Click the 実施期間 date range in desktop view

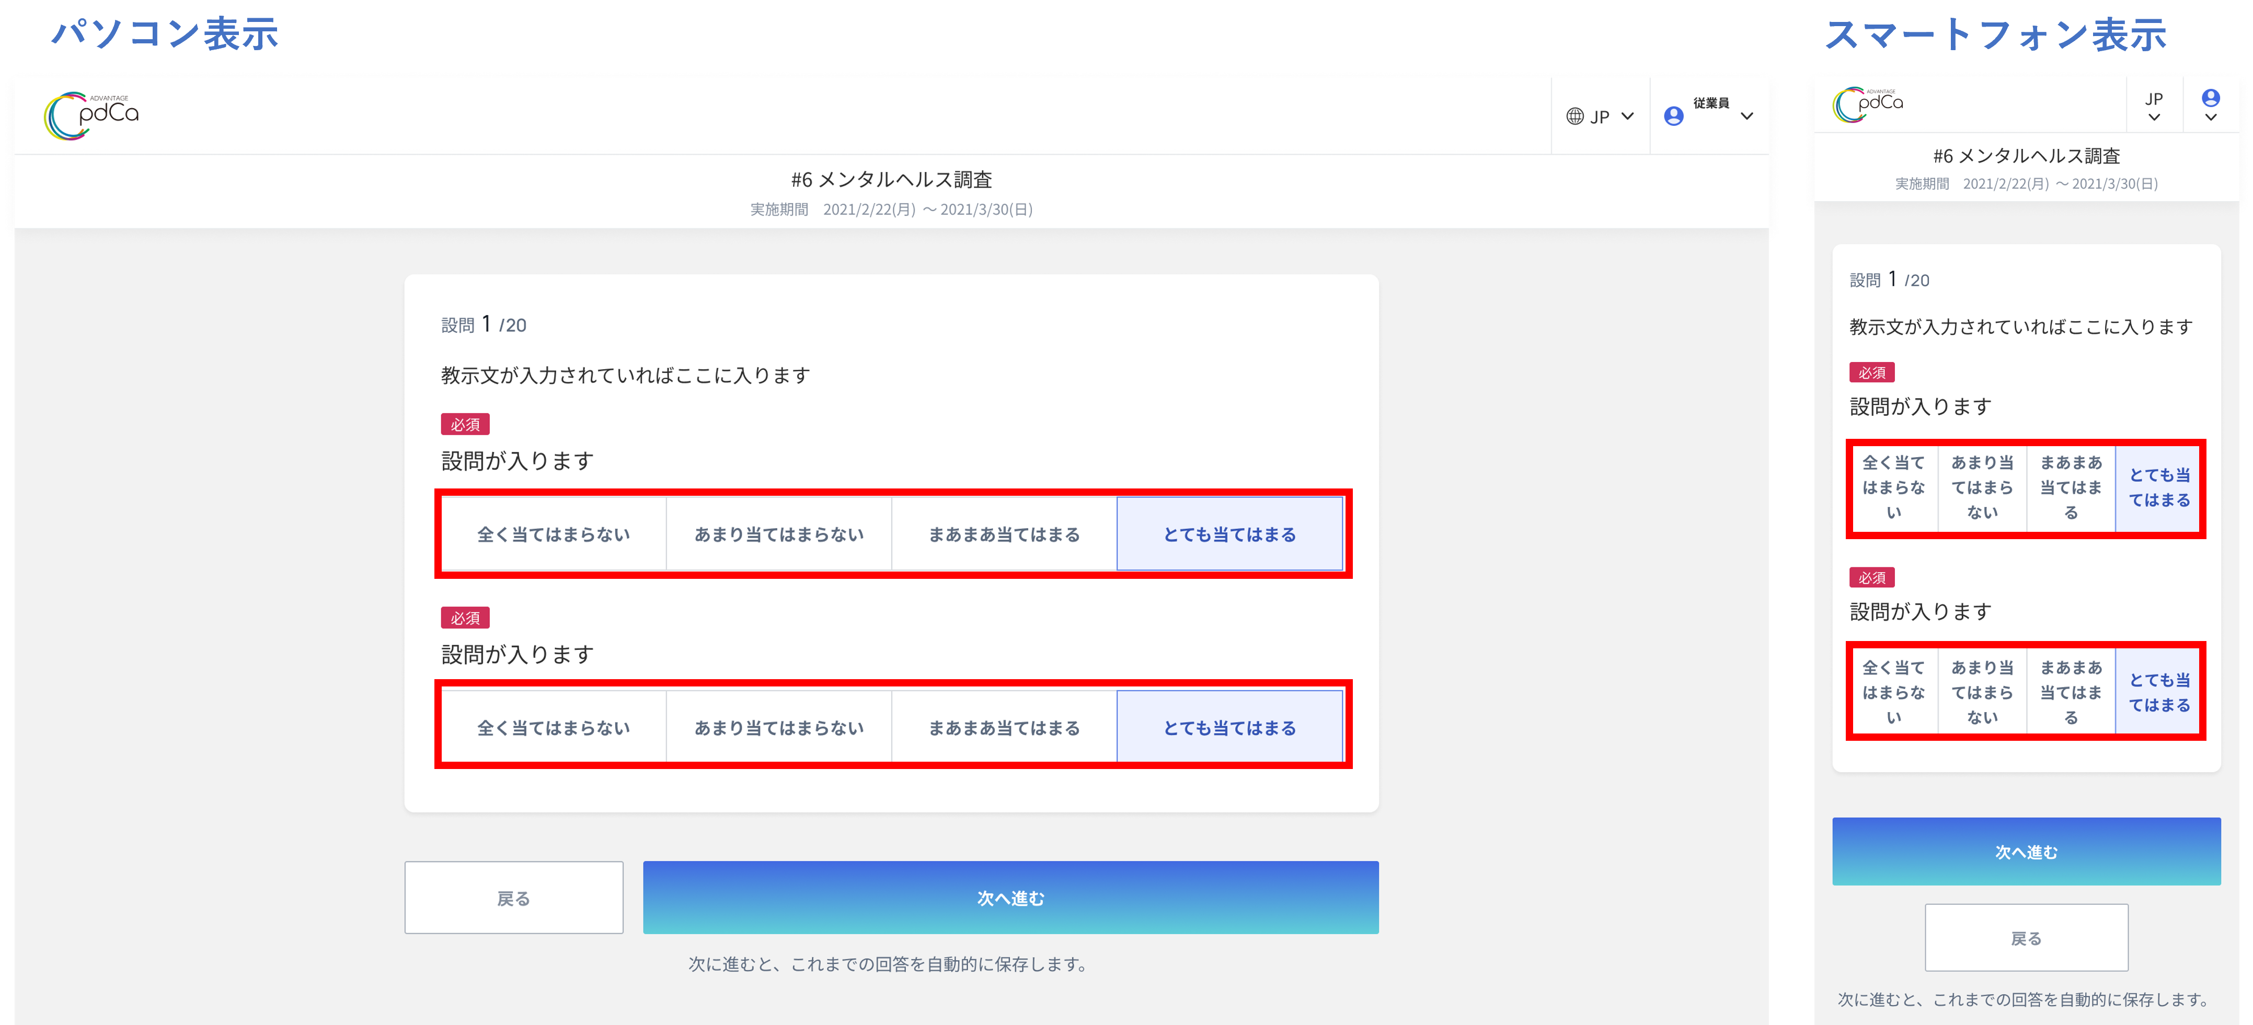(891, 209)
